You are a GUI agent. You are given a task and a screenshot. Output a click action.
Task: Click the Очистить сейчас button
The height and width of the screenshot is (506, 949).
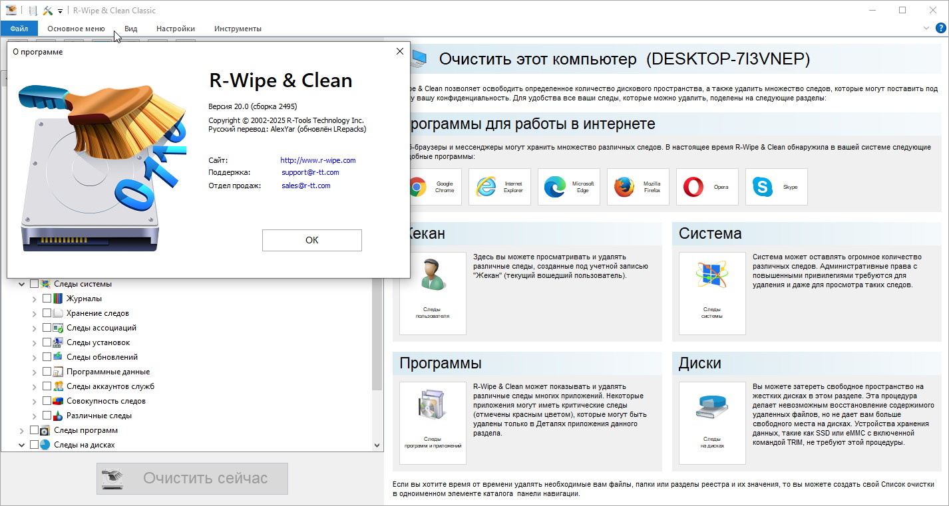(x=192, y=478)
